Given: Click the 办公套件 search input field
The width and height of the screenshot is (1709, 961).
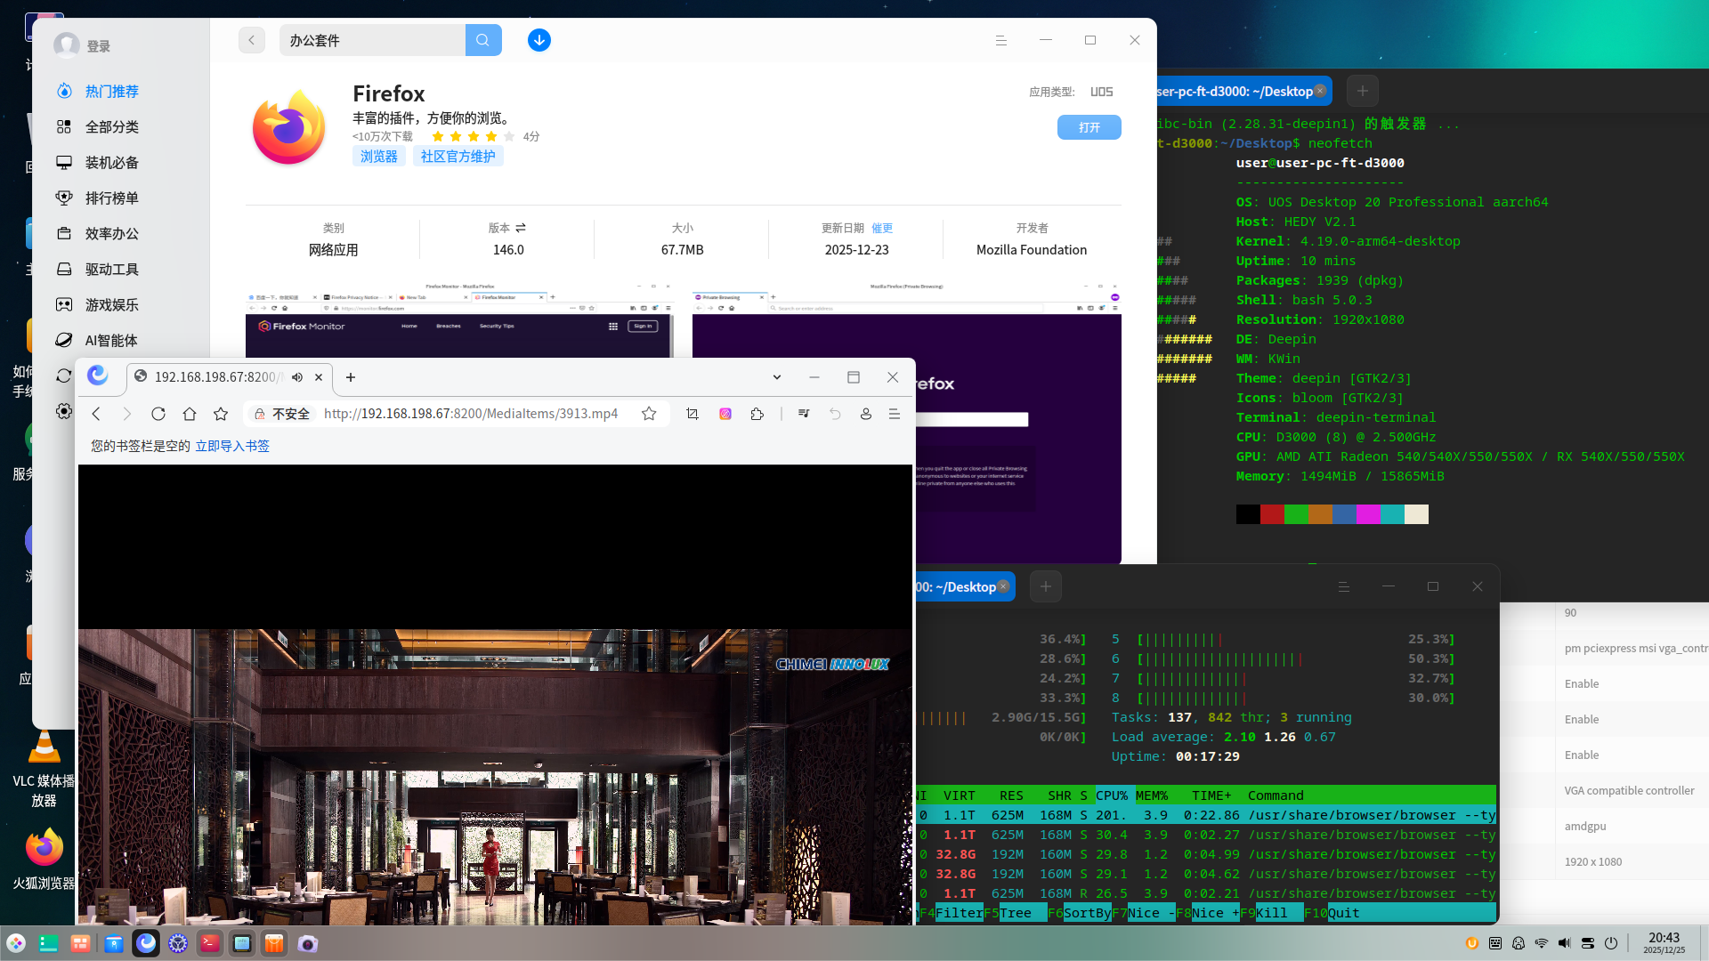Looking at the screenshot, I should [372, 40].
